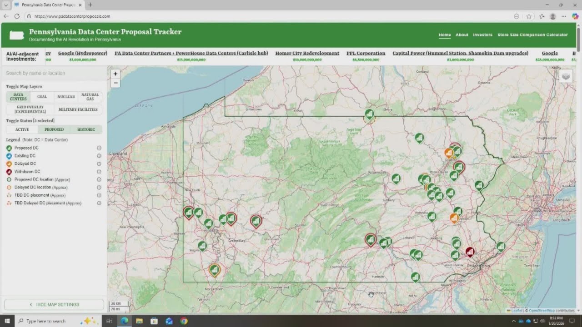Toggle the Data Centers map layer
This screenshot has width=582, height=327.
pyautogui.click(x=18, y=97)
